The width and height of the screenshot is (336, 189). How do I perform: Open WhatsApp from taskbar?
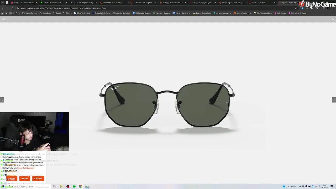pos(87,186)
